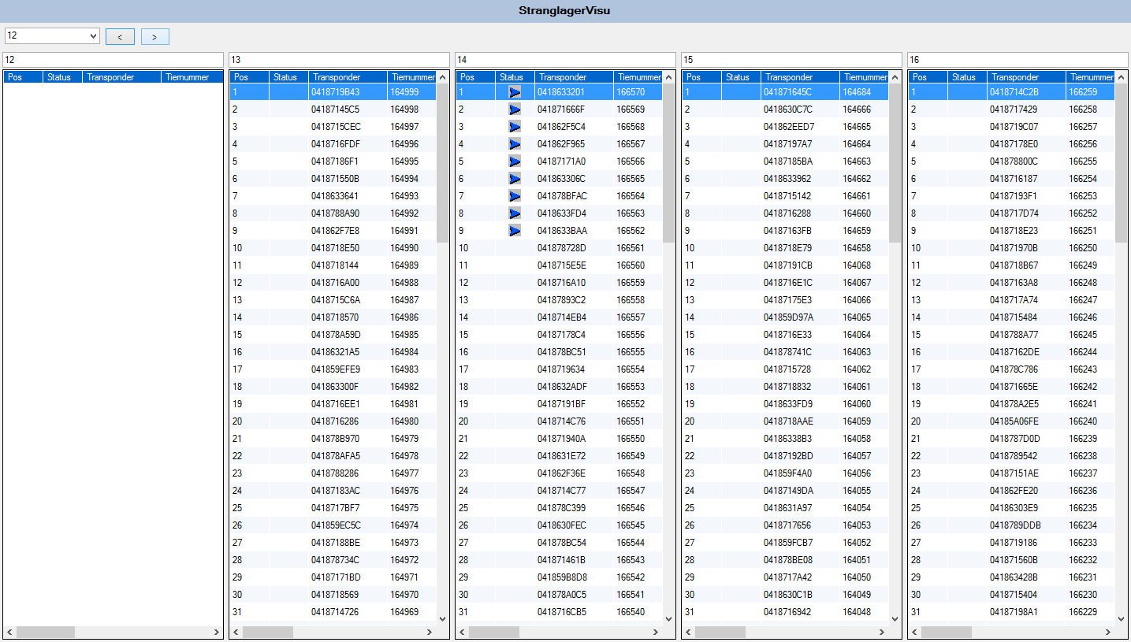Click down arrow of strand 14 vertical scrollbar
This screenshot has height=642, width=1131.
pos(668,619)
